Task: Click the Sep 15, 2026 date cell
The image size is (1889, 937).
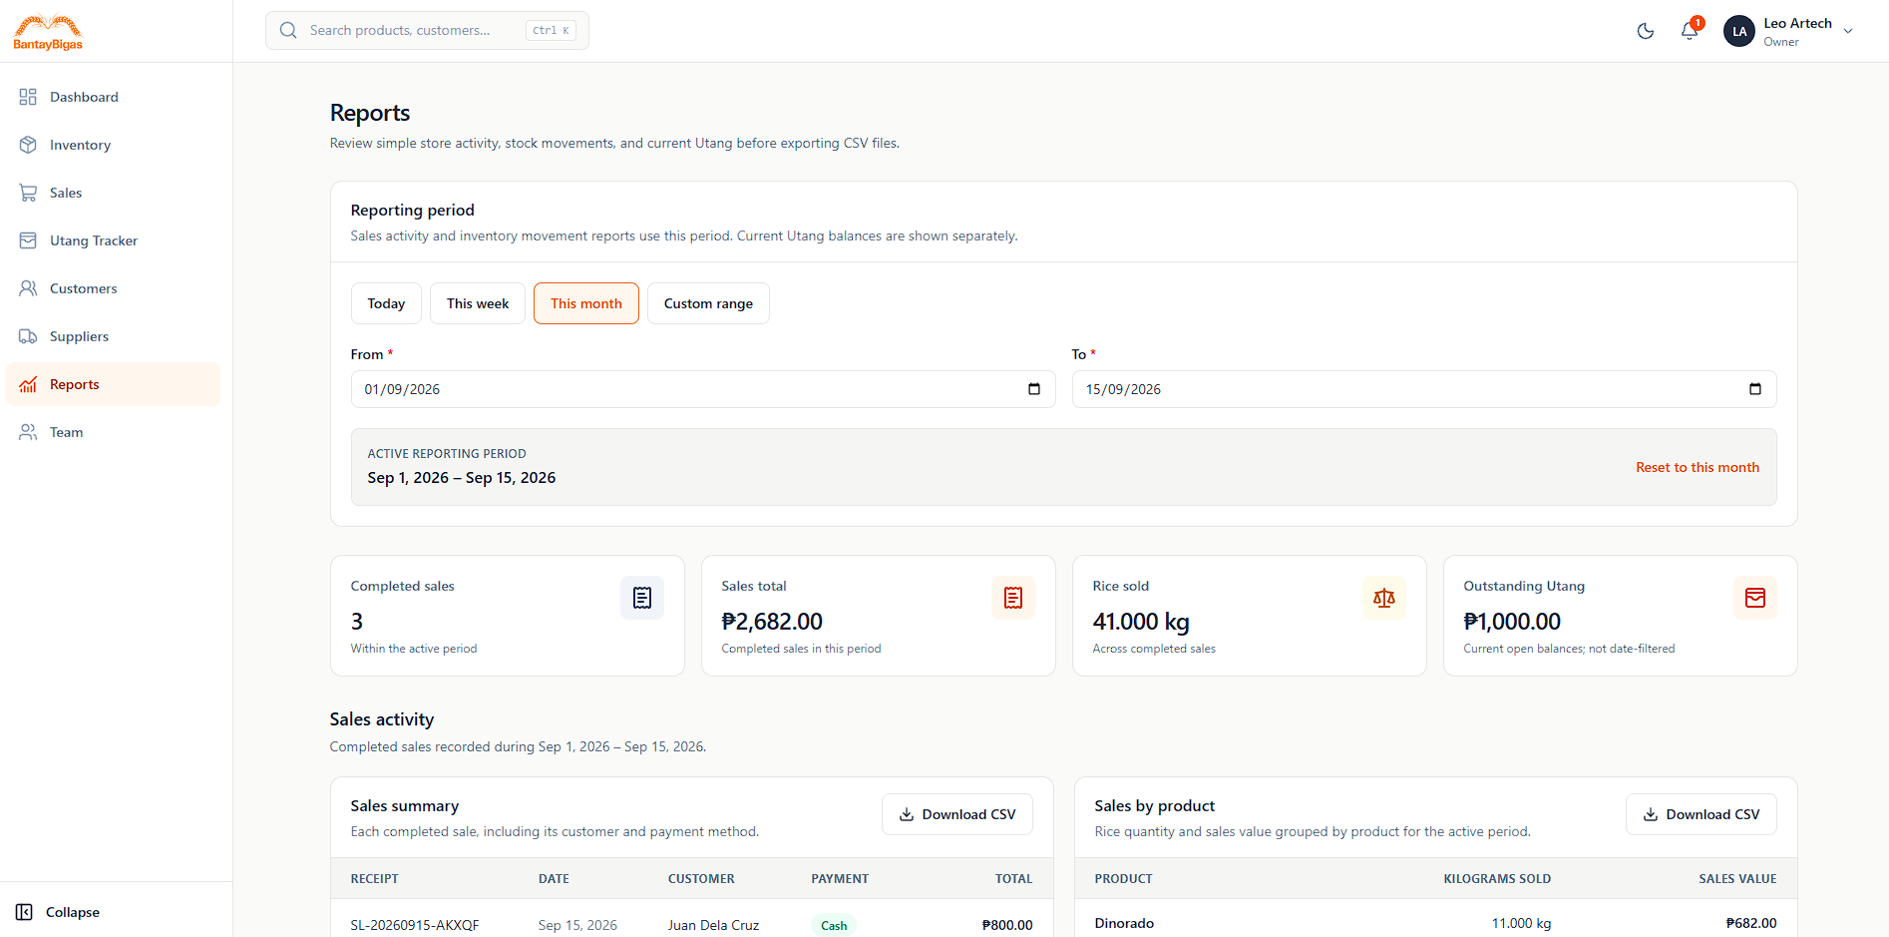Action: 577,925
